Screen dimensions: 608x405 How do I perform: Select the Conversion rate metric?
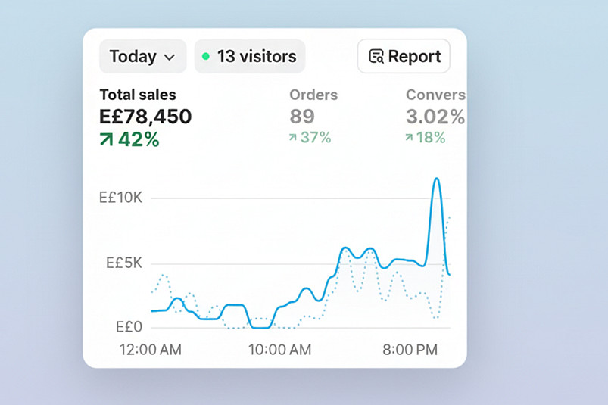pyautogui.click(x=435, y=95)
